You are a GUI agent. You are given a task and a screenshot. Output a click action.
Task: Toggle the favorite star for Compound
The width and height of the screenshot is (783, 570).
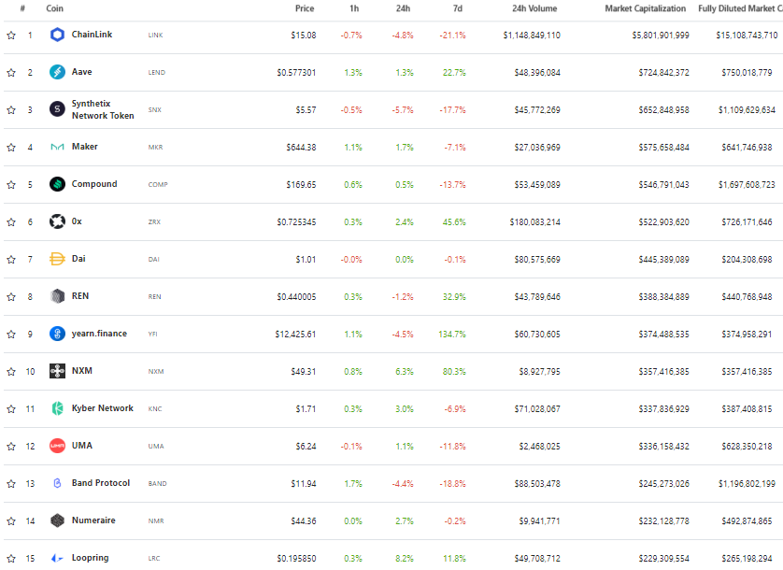(11, 185)
